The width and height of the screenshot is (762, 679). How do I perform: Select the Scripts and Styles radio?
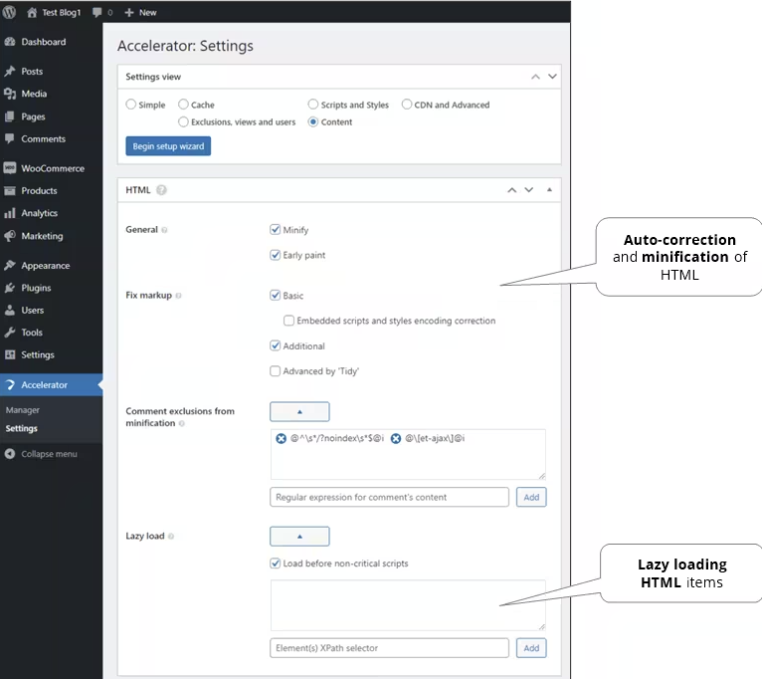(x=313, y=105)
